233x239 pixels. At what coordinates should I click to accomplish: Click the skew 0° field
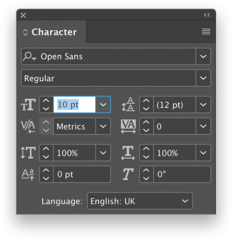(x=182, y=174)
